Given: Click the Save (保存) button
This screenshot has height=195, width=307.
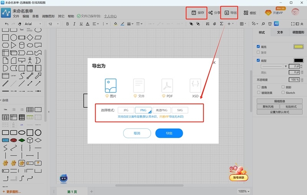Looking at the screenshot, I should click(x=198, y=13).
